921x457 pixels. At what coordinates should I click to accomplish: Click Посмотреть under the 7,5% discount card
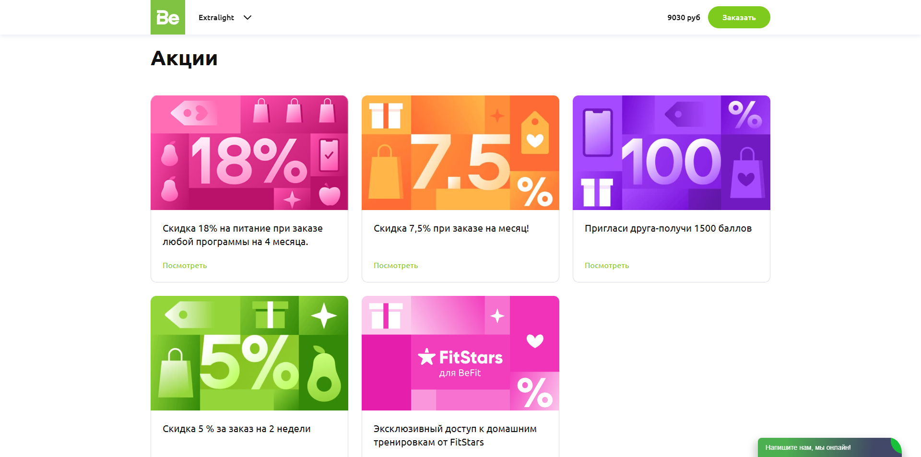(396, 266)
